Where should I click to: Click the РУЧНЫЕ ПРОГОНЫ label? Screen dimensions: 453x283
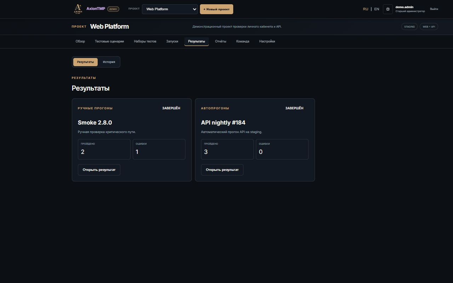click(95, 108)
